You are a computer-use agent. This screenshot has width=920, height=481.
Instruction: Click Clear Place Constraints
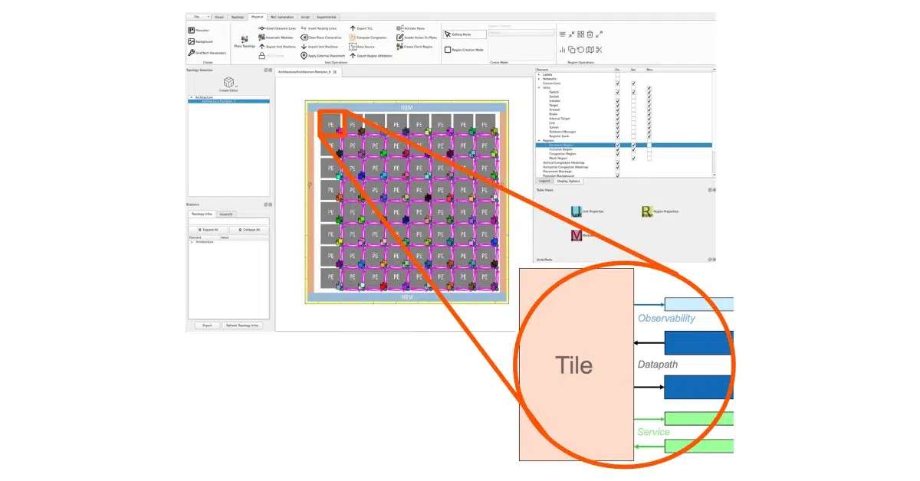[x=321, y=37]
